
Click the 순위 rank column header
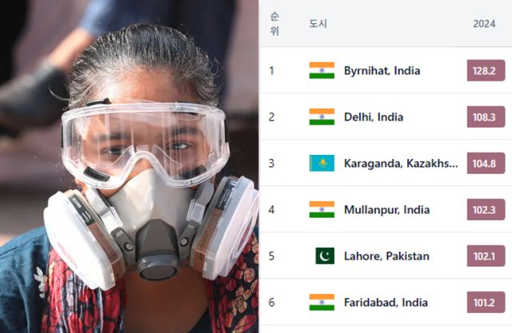pyautogui.click(x=274, y=23)
